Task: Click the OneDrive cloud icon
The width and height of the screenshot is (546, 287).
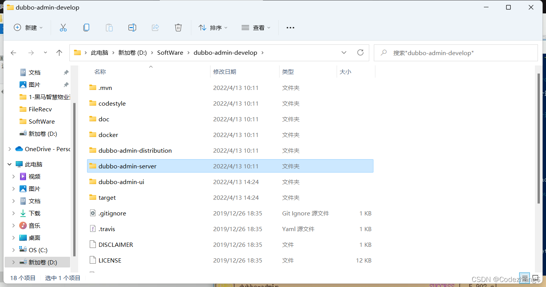Action: tap(19, 149)
